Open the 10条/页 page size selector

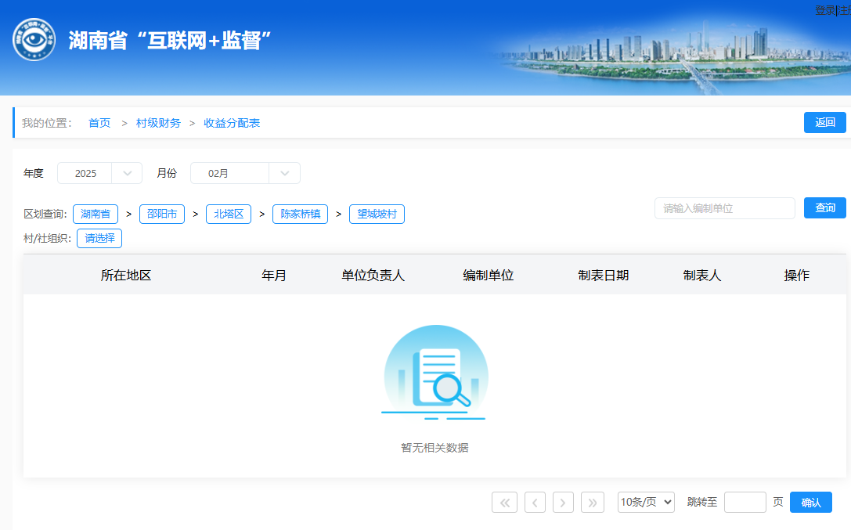pos(646,503)
